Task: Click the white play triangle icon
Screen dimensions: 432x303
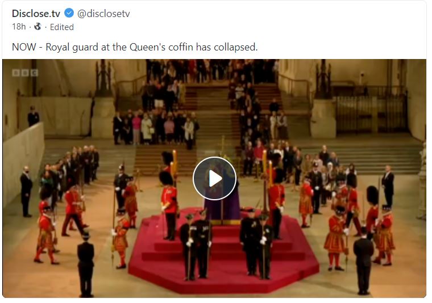Action: click(215, 179)
